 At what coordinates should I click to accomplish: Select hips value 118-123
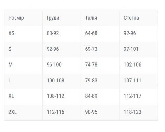click(132, 112)
